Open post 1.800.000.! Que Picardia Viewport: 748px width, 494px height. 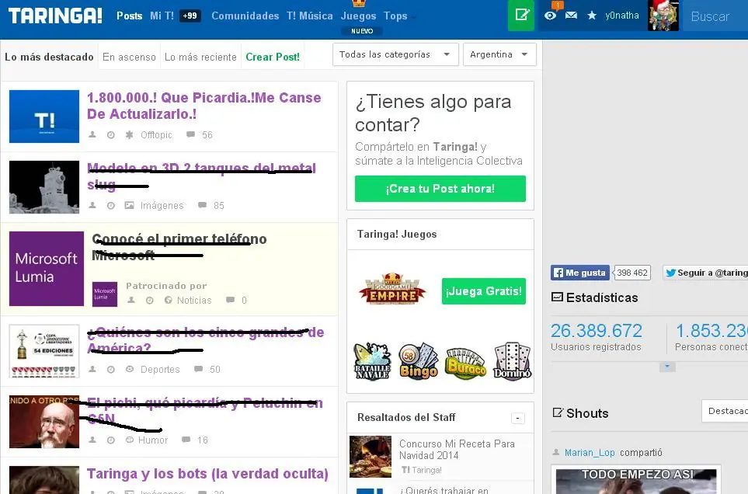[x=204, y=106]
